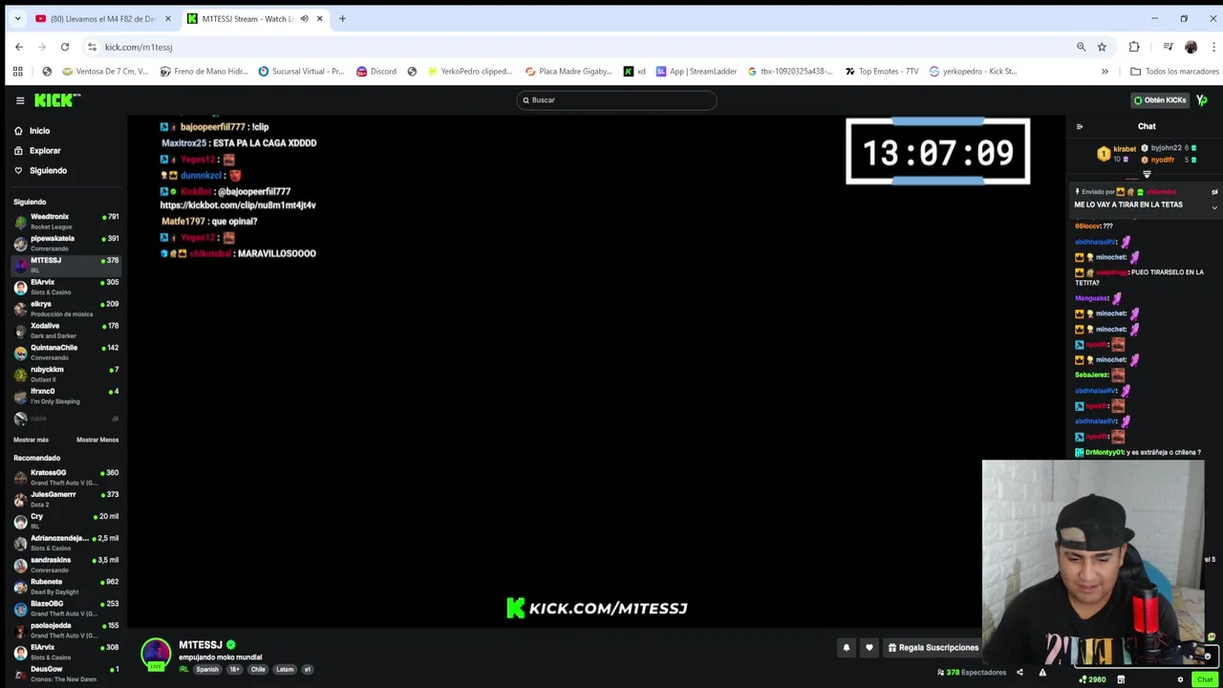Viewport: 1223px width, 688px height.
Task: Open the chat shop icon
Action: coord(1121,679)
